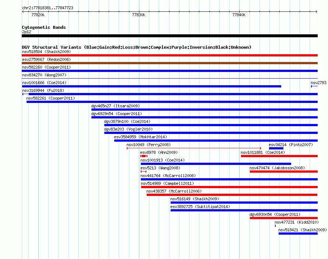
Task: Click the blue bar under esv3584959
Action: pyautogui.click(x=216, y=141)
